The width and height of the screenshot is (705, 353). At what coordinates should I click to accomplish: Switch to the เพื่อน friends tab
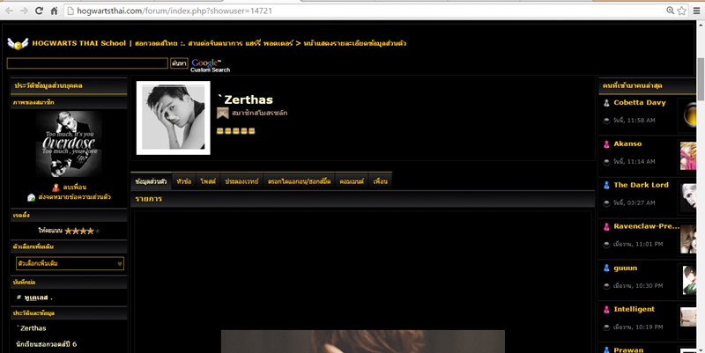[x=381, y=182]
